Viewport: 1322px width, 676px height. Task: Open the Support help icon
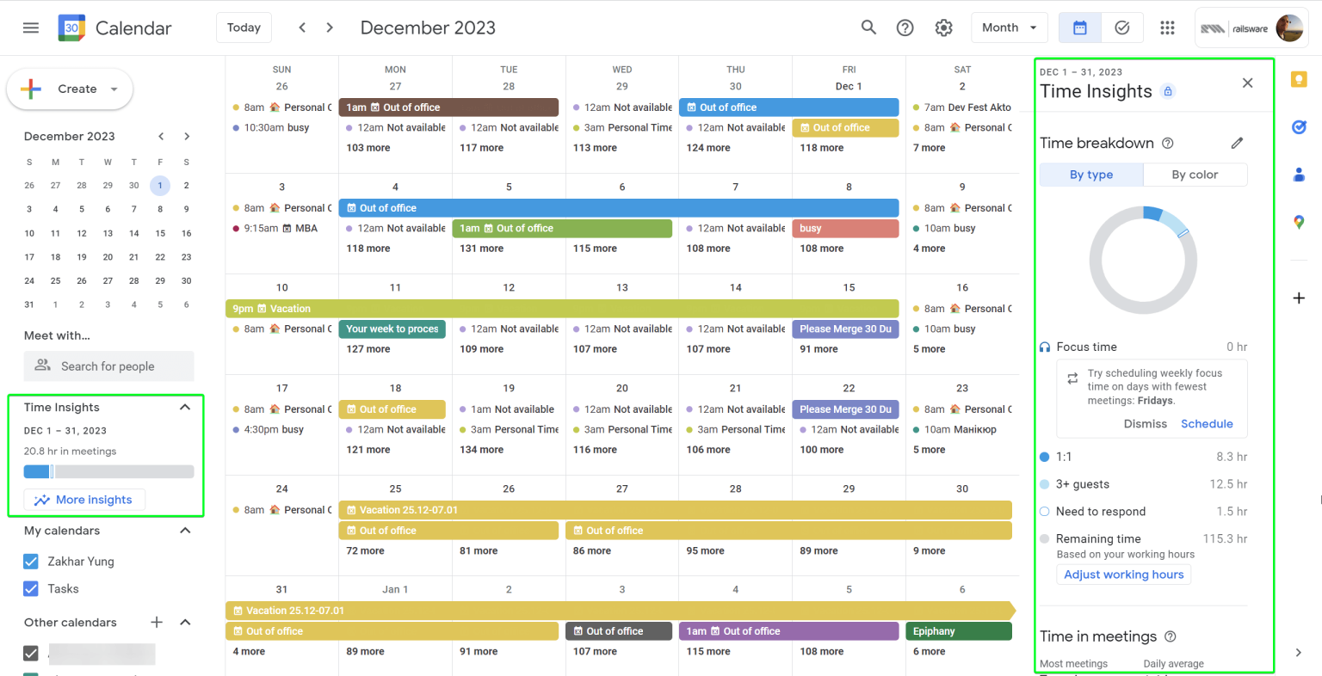coord(905,27)
